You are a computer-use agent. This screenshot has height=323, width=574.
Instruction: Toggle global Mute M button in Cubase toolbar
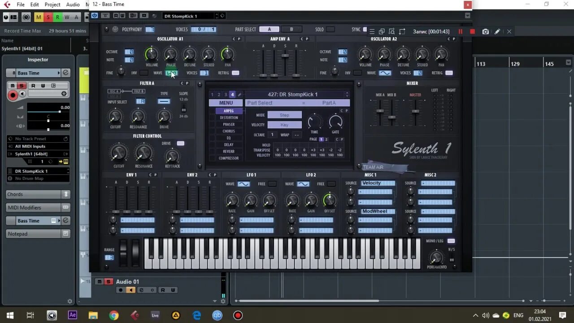[x=39, y=17]
